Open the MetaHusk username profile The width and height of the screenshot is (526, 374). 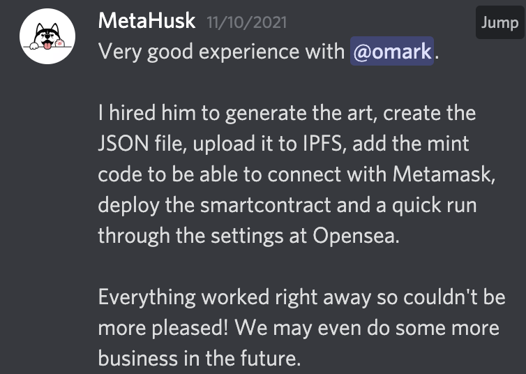(148, 22)
